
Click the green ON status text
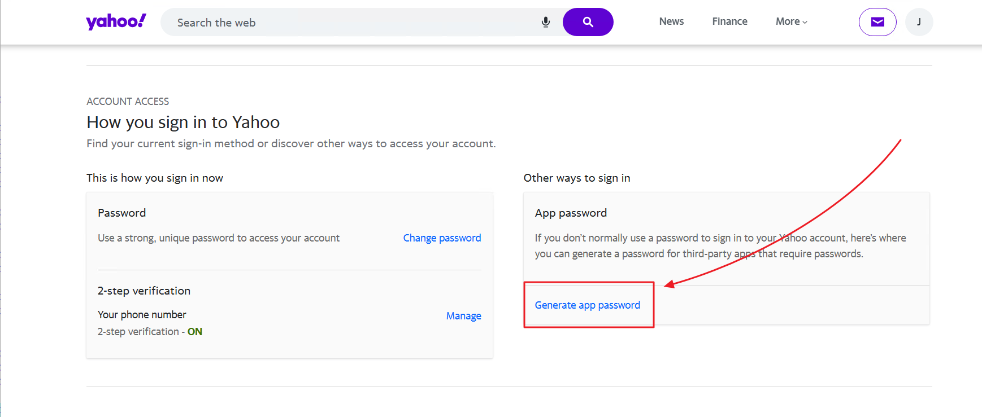tap(195, 332)
